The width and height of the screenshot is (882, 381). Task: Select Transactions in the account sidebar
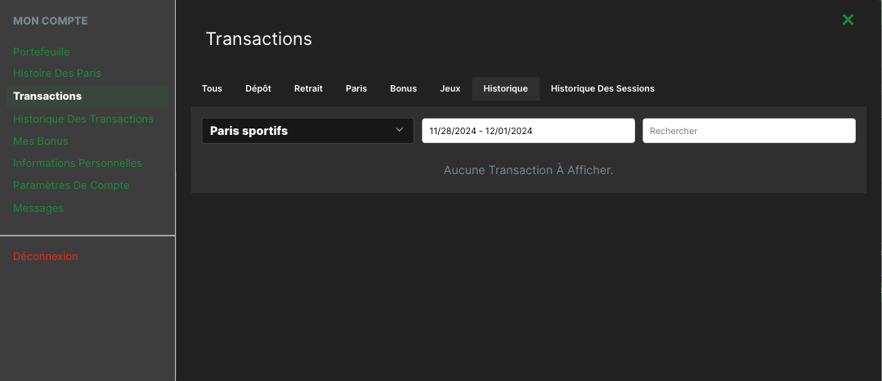click(47, 96)
